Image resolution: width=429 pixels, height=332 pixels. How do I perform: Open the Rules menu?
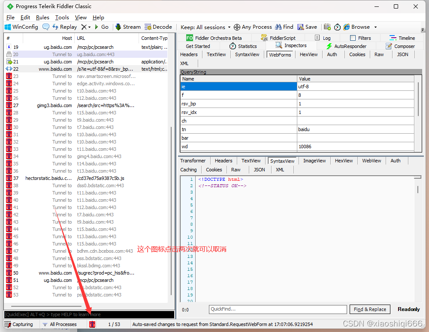pyautogui.click(x=42, y=18)
